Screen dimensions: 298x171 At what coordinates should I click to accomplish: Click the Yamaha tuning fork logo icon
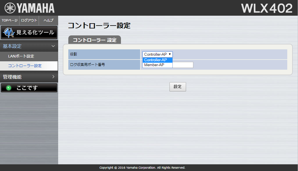click(10, 8)
